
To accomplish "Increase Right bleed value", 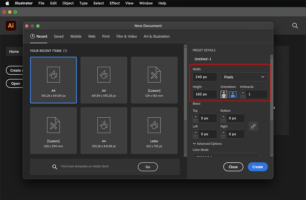I will point(224,132).
